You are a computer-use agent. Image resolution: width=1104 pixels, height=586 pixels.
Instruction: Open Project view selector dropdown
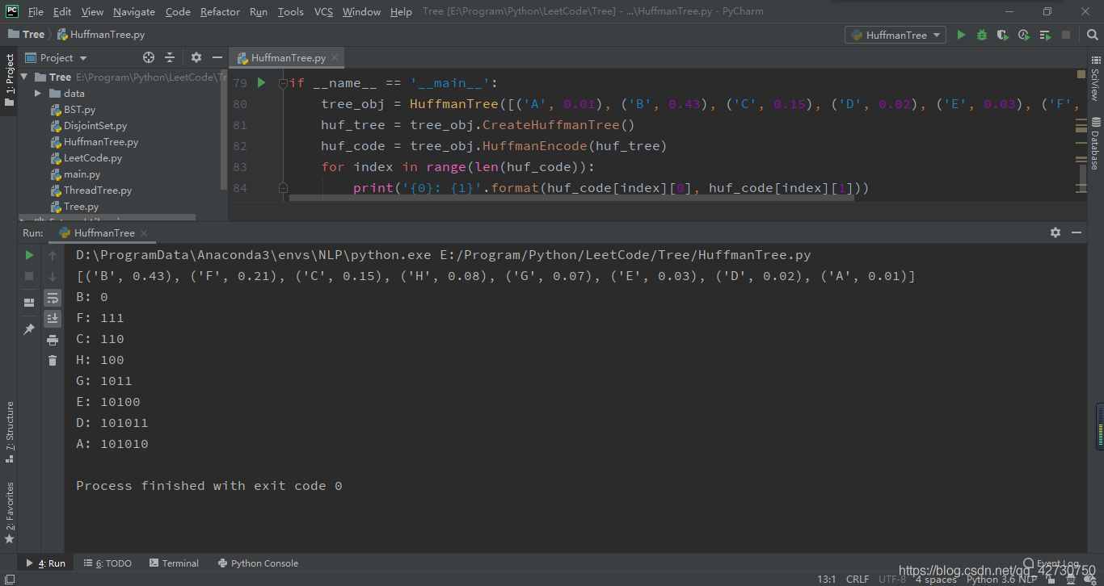click(x=63, y=58)
